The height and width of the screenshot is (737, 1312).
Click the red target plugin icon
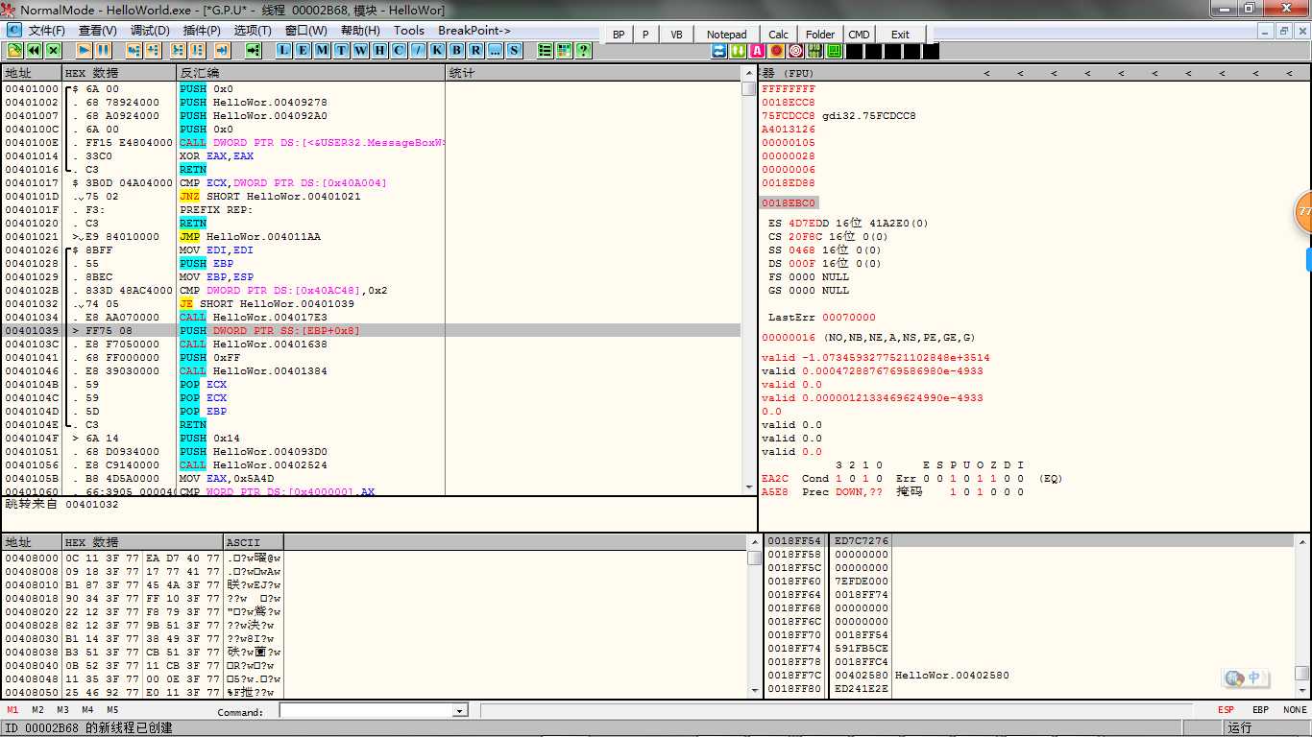[796, 51]
